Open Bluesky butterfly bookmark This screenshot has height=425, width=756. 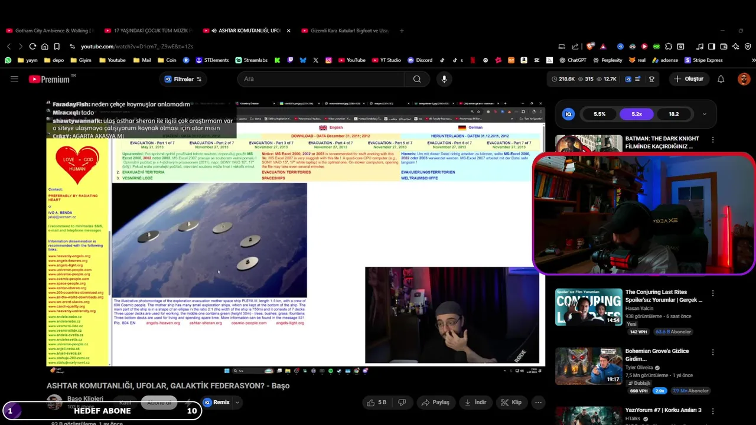pyautogui.click(x=303, y=60)
